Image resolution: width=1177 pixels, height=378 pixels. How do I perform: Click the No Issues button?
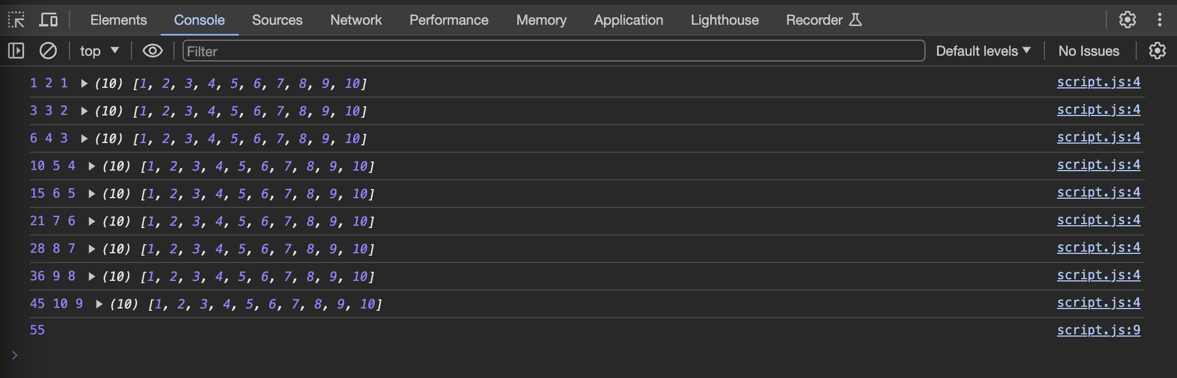[x=1089, y=51]
